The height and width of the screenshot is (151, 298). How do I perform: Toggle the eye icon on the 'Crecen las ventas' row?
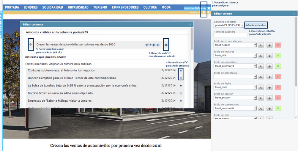(150, 45)
